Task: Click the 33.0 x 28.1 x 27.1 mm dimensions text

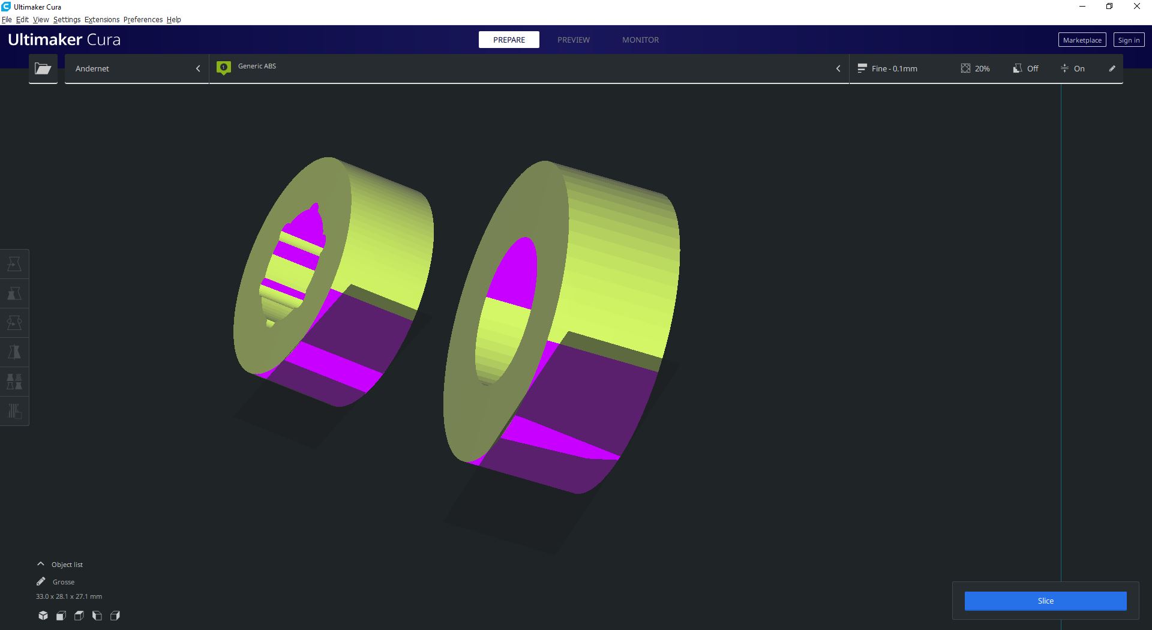Action: tap(69, 596)
